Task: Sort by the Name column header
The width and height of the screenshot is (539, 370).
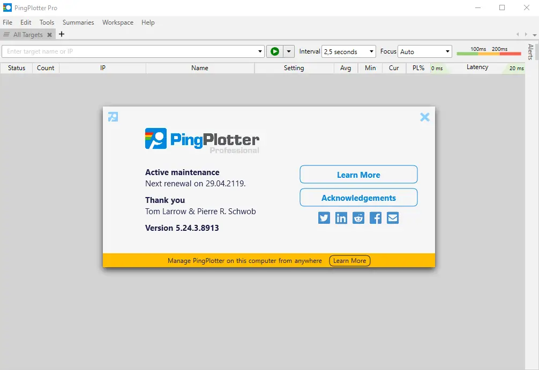Action: 200,68
